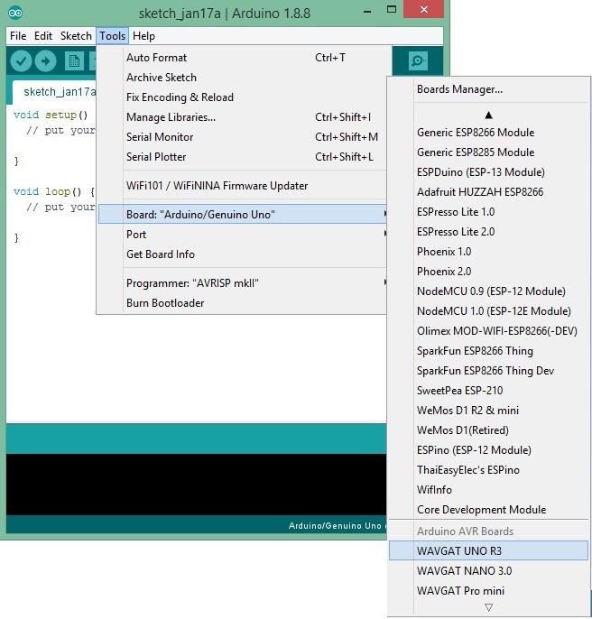592x619 pixels.
Task: Select WAVGAT NANO 3.0 board
Action: point(488,571)
